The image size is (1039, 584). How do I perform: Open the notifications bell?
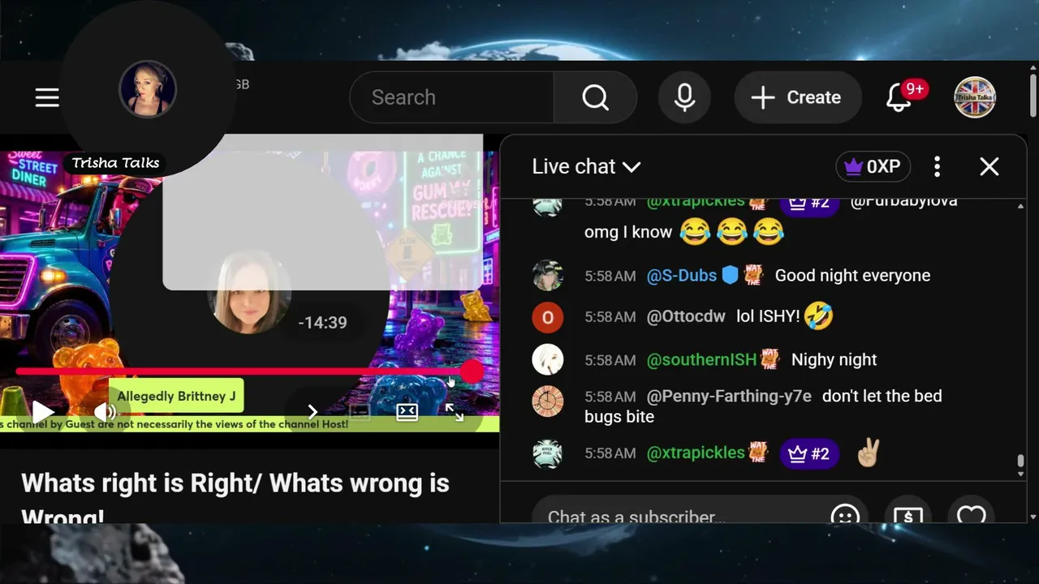point(899,97)
